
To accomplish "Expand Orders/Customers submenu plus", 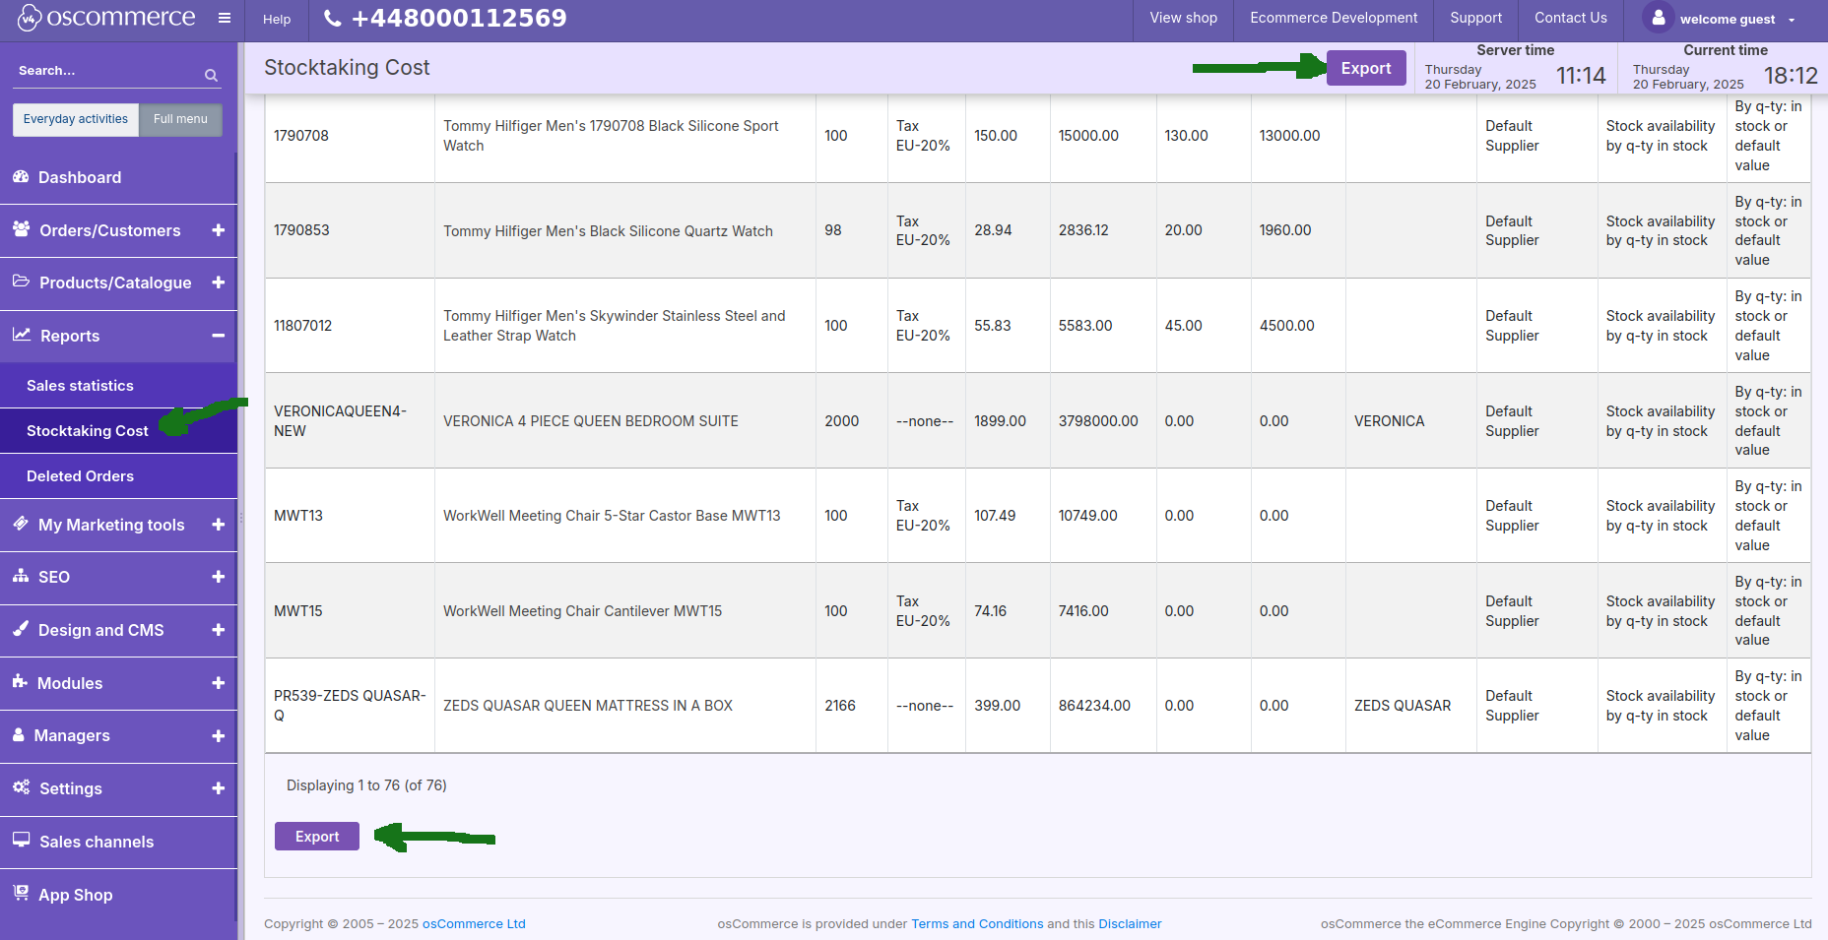I will click(219, 230).
